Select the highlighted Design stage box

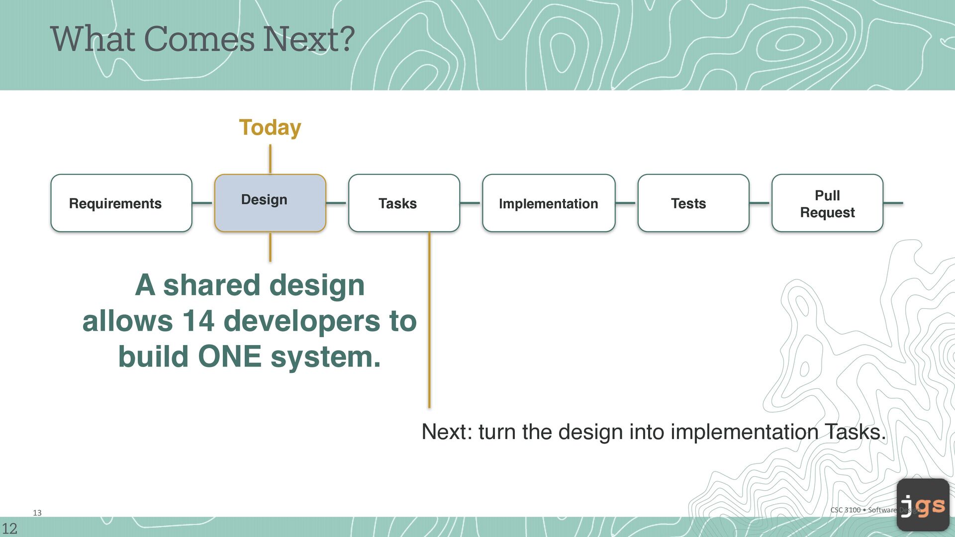[x=270, y=203]
